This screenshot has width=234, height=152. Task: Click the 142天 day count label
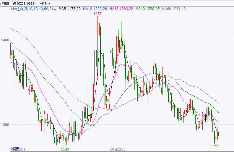[x=14, y=148]
